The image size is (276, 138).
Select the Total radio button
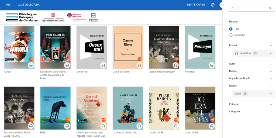pyautogui.click(x=231, y=29)
